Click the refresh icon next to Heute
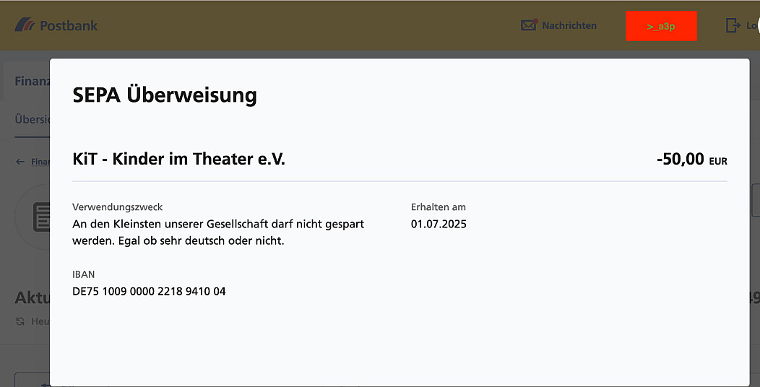 [20, 321]
